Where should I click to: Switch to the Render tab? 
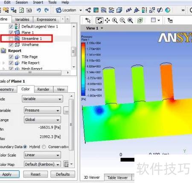coord(43,89)
